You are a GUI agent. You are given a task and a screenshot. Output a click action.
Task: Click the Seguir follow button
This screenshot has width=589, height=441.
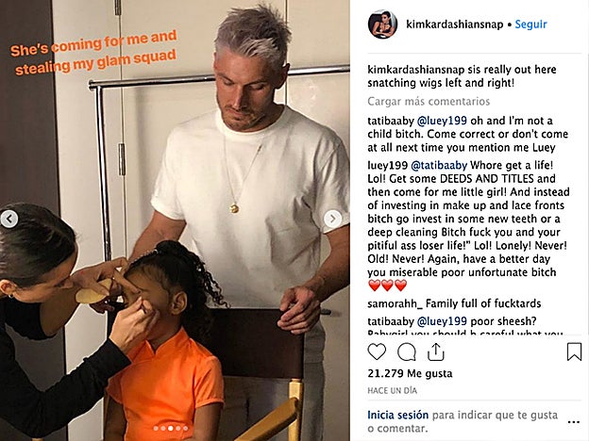coord(530,24)
